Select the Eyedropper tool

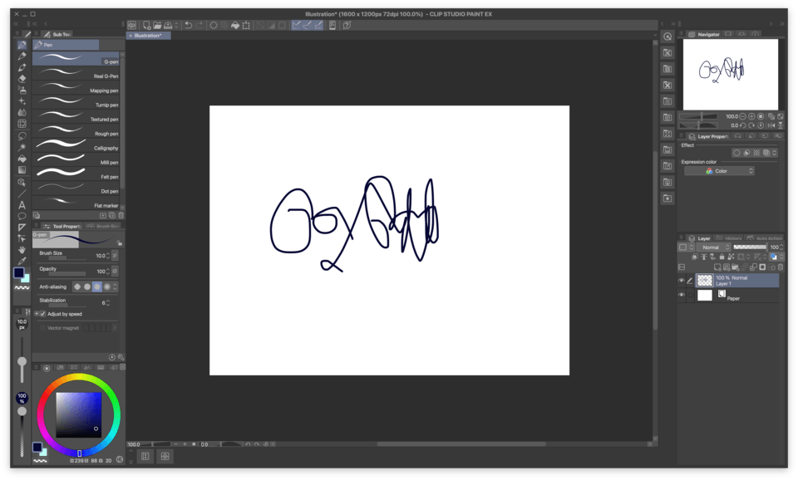(x=22, y=261)
